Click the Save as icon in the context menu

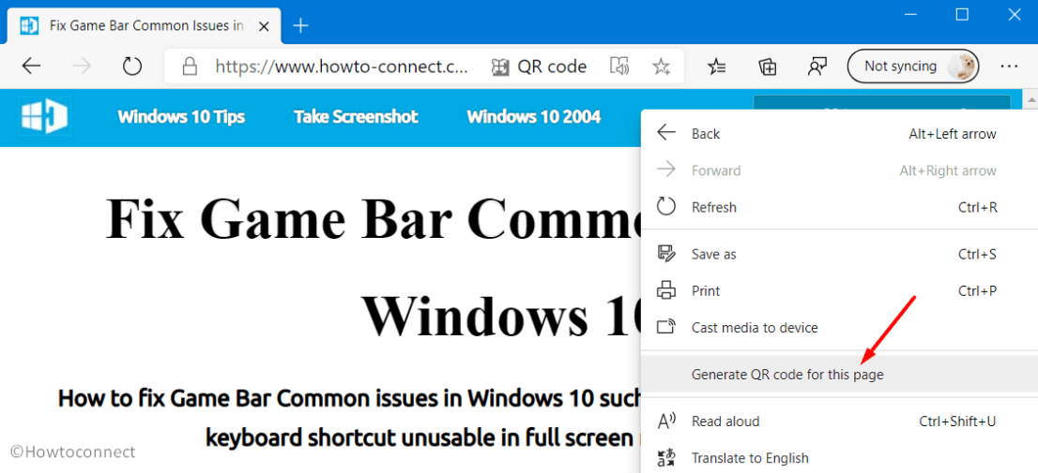[665, 254]
